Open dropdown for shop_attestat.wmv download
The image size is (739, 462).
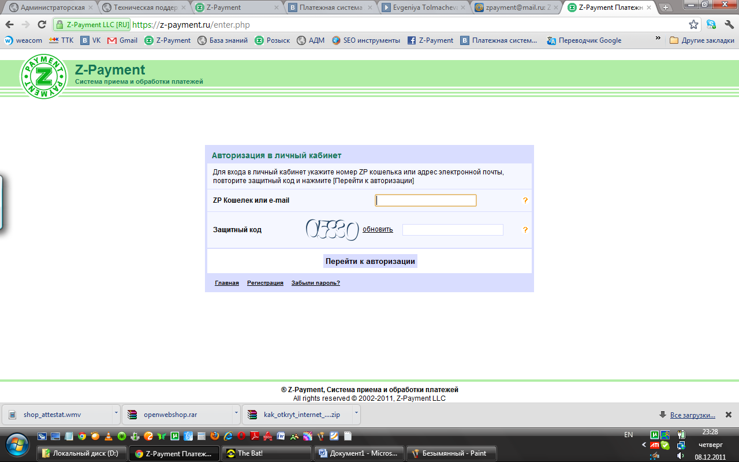116,414
